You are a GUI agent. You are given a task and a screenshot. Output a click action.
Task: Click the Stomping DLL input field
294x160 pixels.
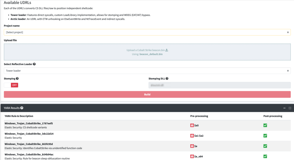pyautogui.click(x=220, y=85)
